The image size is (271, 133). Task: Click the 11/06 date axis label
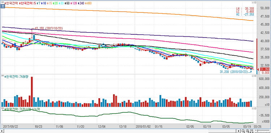[x=59, y=126]
